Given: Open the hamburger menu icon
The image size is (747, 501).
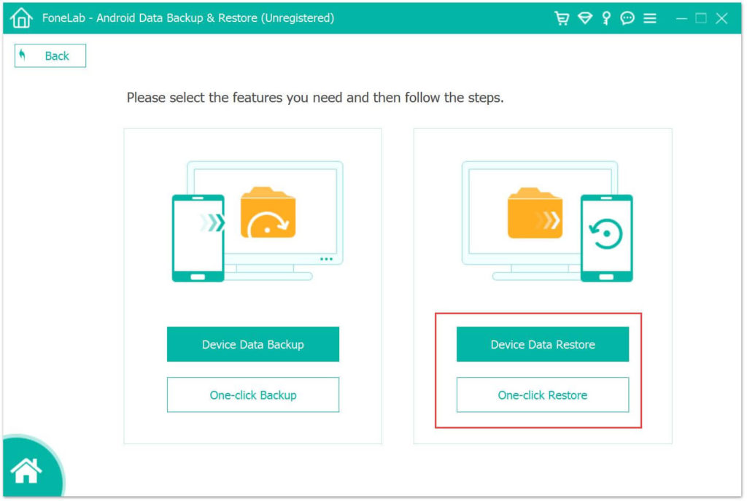Looking at the screenshot, I should (650, 18).
